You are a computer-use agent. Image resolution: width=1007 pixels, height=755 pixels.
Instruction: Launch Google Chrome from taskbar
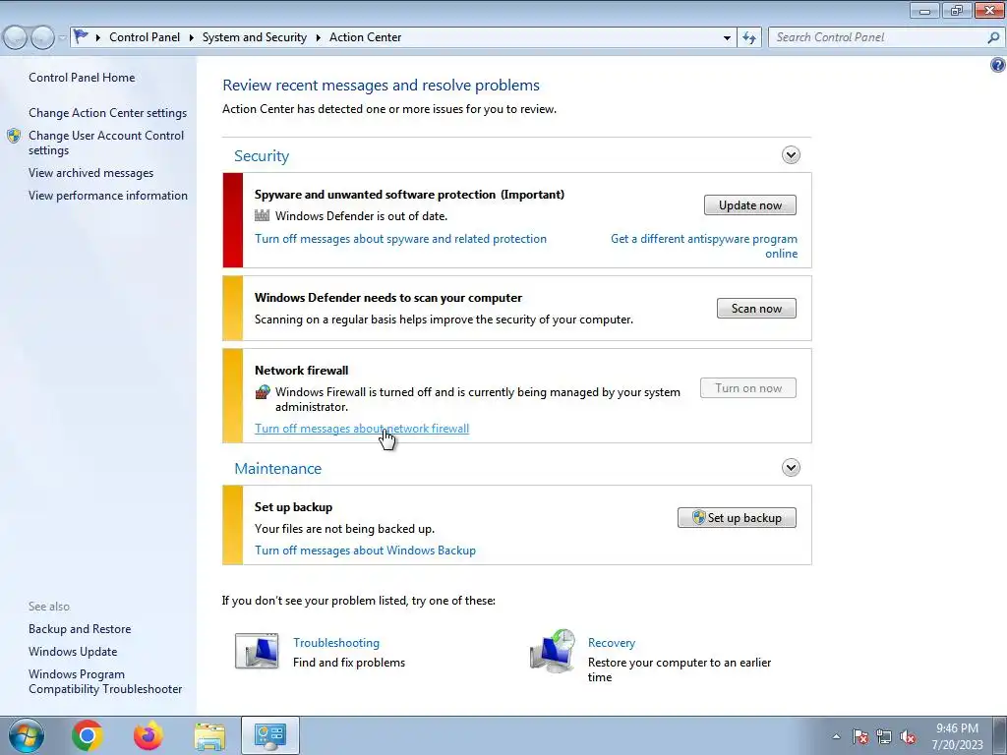coord(88,735)
